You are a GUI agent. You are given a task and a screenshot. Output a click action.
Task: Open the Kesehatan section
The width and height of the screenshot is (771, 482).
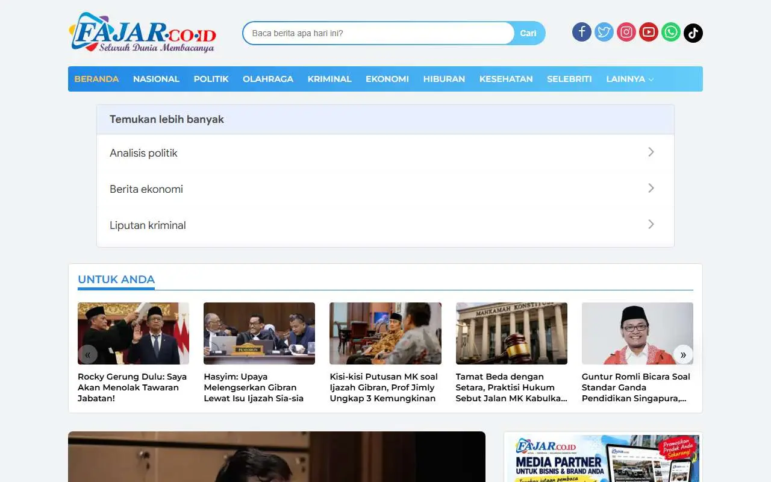click(506, 79)
